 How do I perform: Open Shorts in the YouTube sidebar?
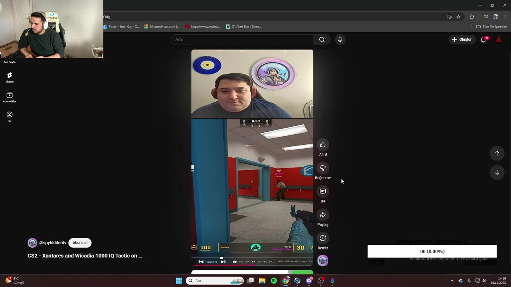10,77
